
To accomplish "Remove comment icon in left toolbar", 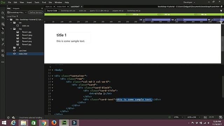I will click(3, 55).
